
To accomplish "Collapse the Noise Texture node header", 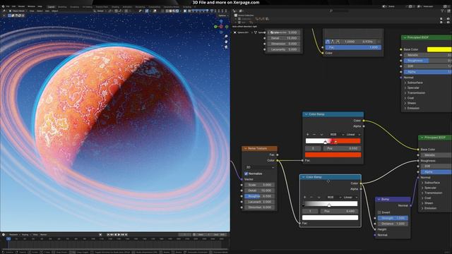I will click(246, 149).
